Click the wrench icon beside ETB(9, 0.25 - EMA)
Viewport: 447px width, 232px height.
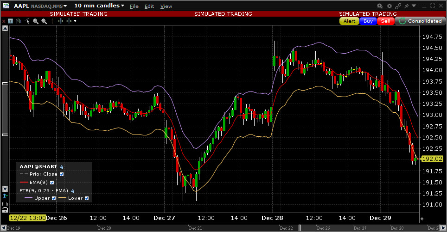tap(72, 191)
